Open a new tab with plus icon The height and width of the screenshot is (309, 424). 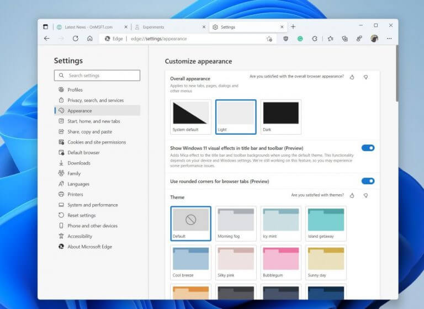point(293,26)
